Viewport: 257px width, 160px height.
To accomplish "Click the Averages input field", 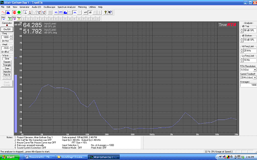I will tap(249, 85).
